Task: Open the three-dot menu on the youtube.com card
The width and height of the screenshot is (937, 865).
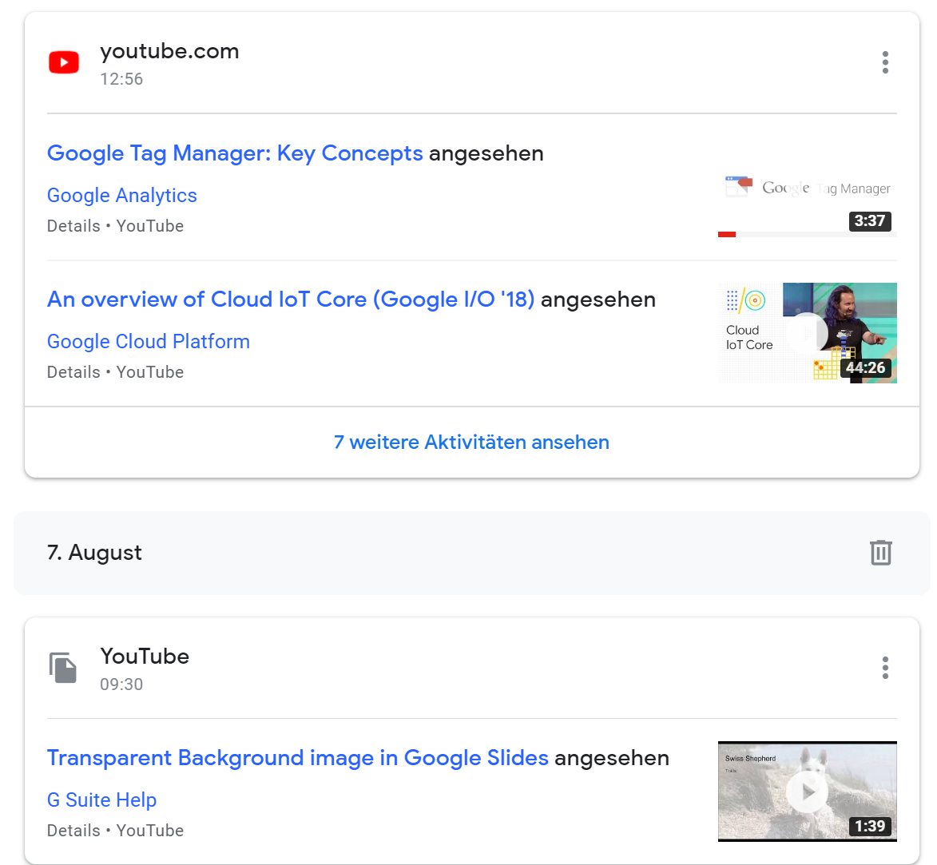Action: point(885,62)
